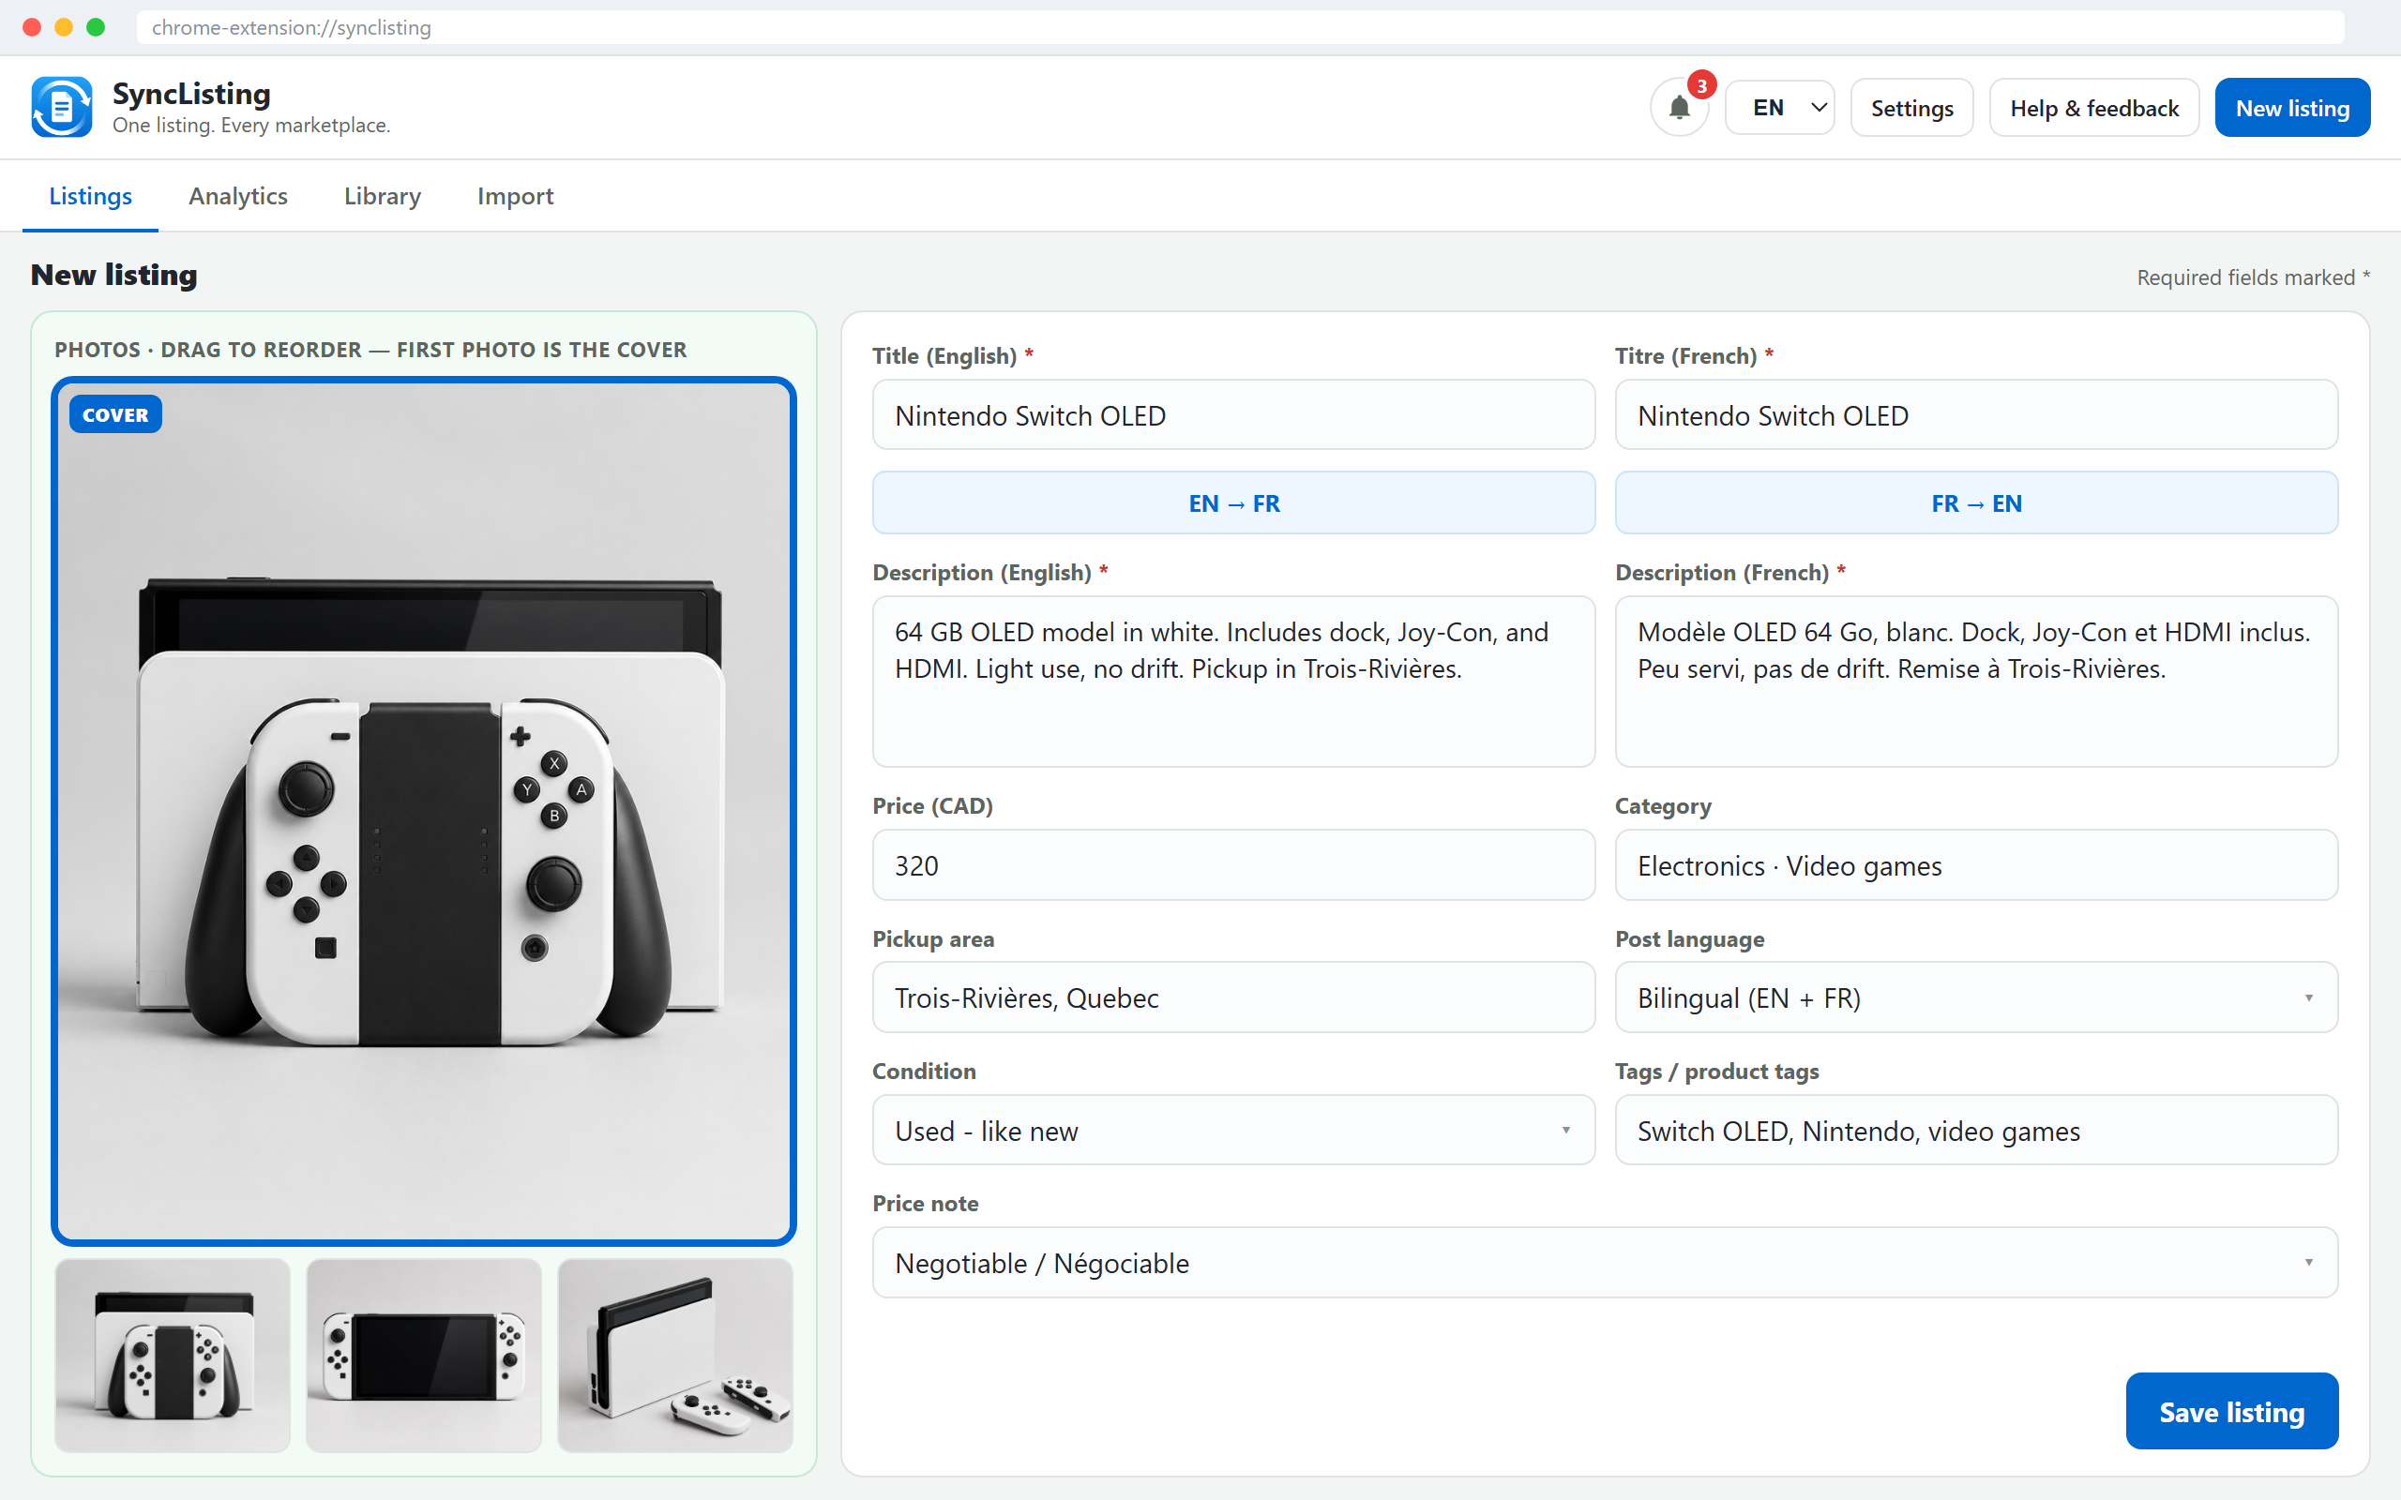Select the dock with detached Joy-Cons thumbnail

pos(674,1356)
